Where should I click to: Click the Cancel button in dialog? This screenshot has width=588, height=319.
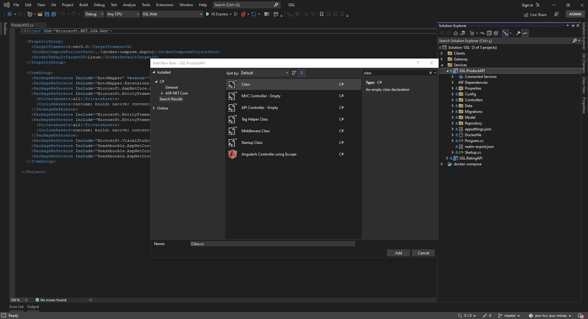point(423,253)
